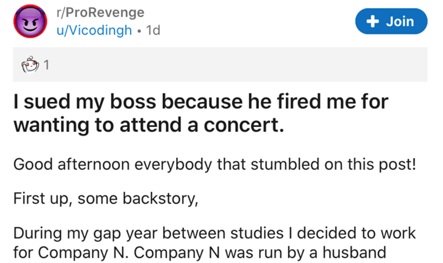Visit the r/ProRevenge subreddit link
This screenshot has width=443, height=263.
[x=101, y=12]
